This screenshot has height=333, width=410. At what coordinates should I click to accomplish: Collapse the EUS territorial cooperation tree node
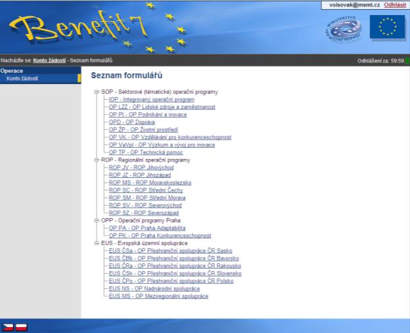point(97,243)
